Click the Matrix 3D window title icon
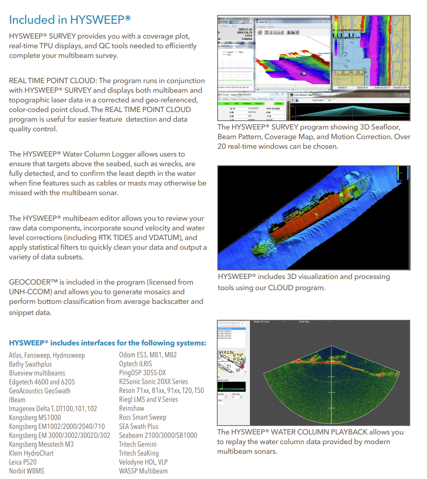This screenshot has height=479, width=427. click(x=257, y=22)
